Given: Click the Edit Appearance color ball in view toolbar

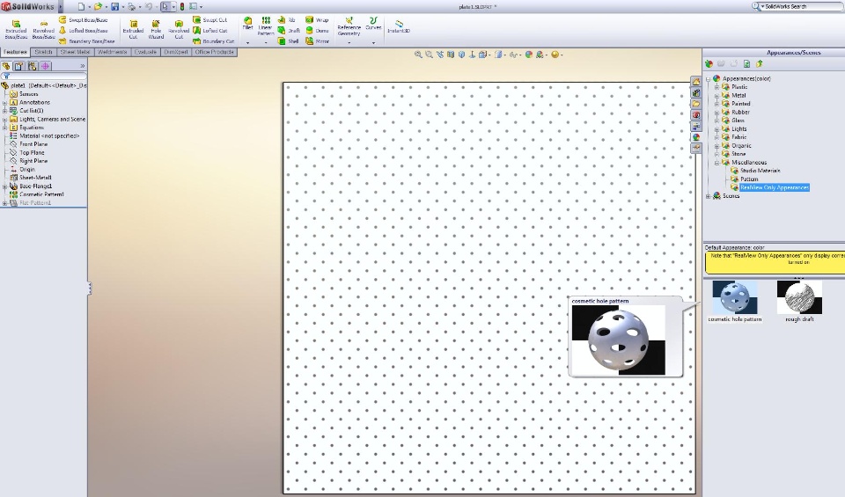Looking at the screenshot, I should 529,55.
